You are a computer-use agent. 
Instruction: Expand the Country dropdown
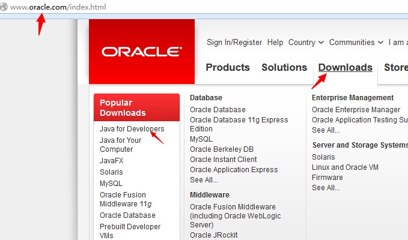[x=306, y=43]
